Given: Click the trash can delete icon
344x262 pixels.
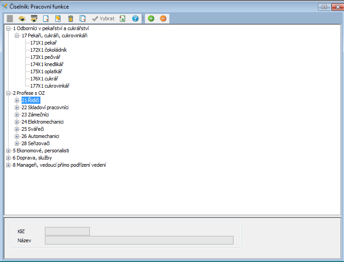Looking at the screenshot, I should tap(70, 18).
